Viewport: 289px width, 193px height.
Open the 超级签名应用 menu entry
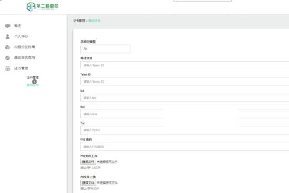[x=25, y=58]
